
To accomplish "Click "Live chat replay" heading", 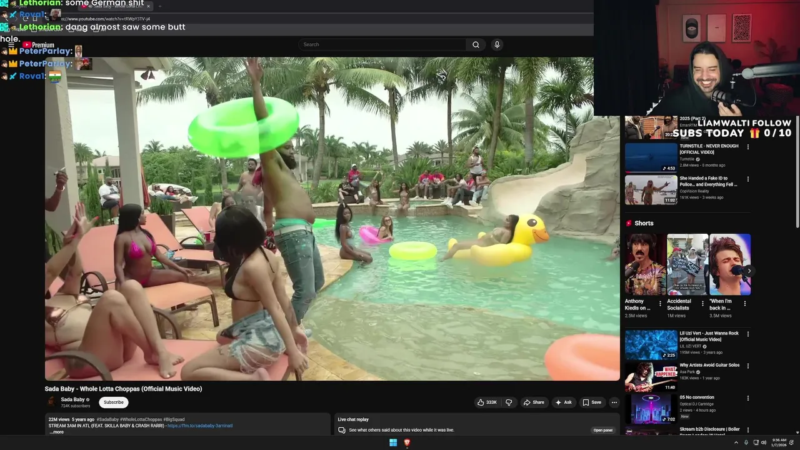I will (x=353, y=419).
